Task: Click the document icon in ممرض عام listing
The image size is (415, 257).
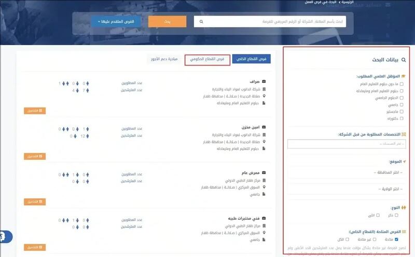Action: (264, 194)
